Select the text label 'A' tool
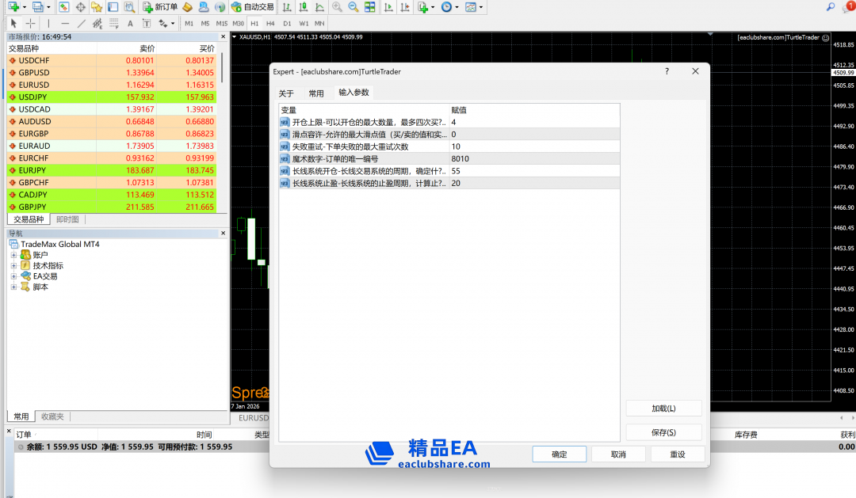 click(x=129, y=24)
